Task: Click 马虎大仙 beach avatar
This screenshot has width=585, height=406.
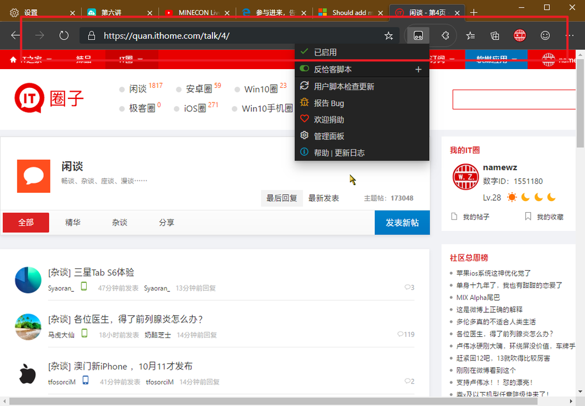Action: click(28, 327)
